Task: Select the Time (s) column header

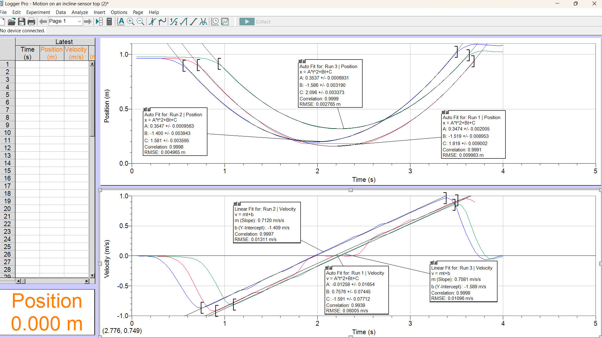Action: [28, 53]
